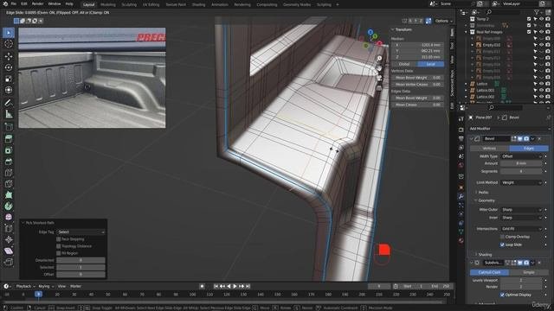Viewport: 554px width, 311px height.
Task: Activate the Bevel tool in toolbar
Action: pyautogui.click(x=9, y=162)
